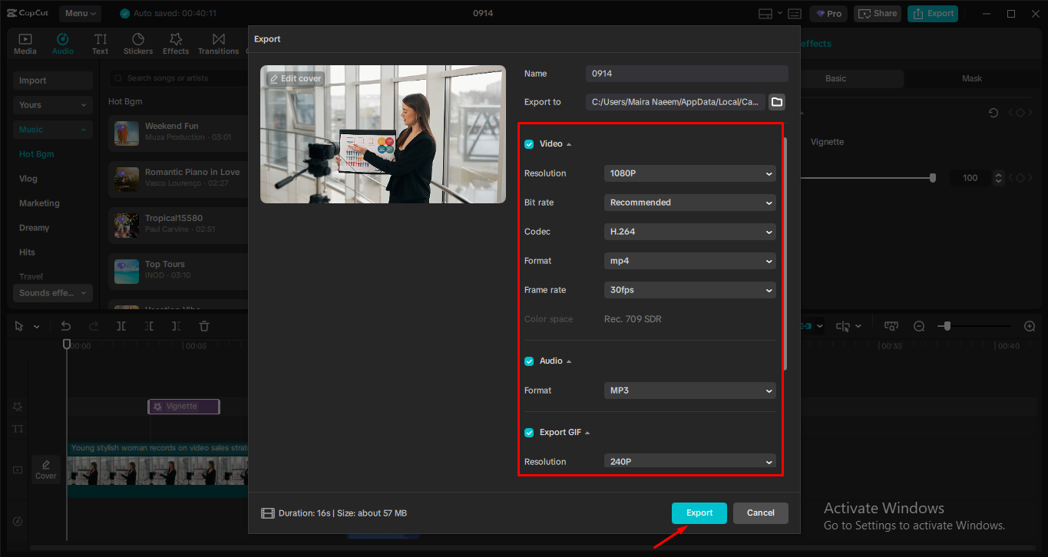
Task: Select the Hits music category
Action: click(x=27, y=252)
